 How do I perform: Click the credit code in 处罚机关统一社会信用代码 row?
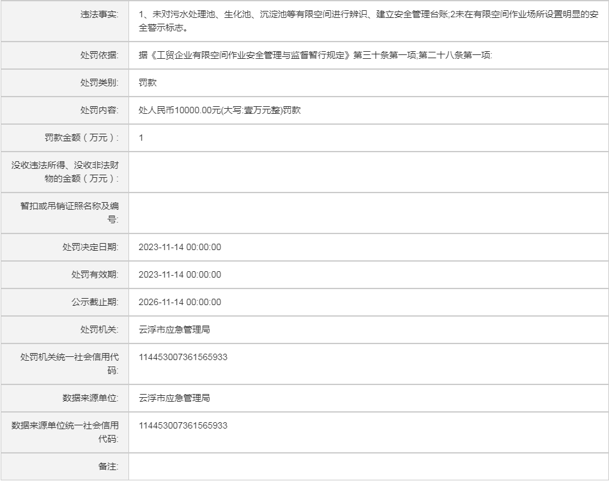(183, 357)
